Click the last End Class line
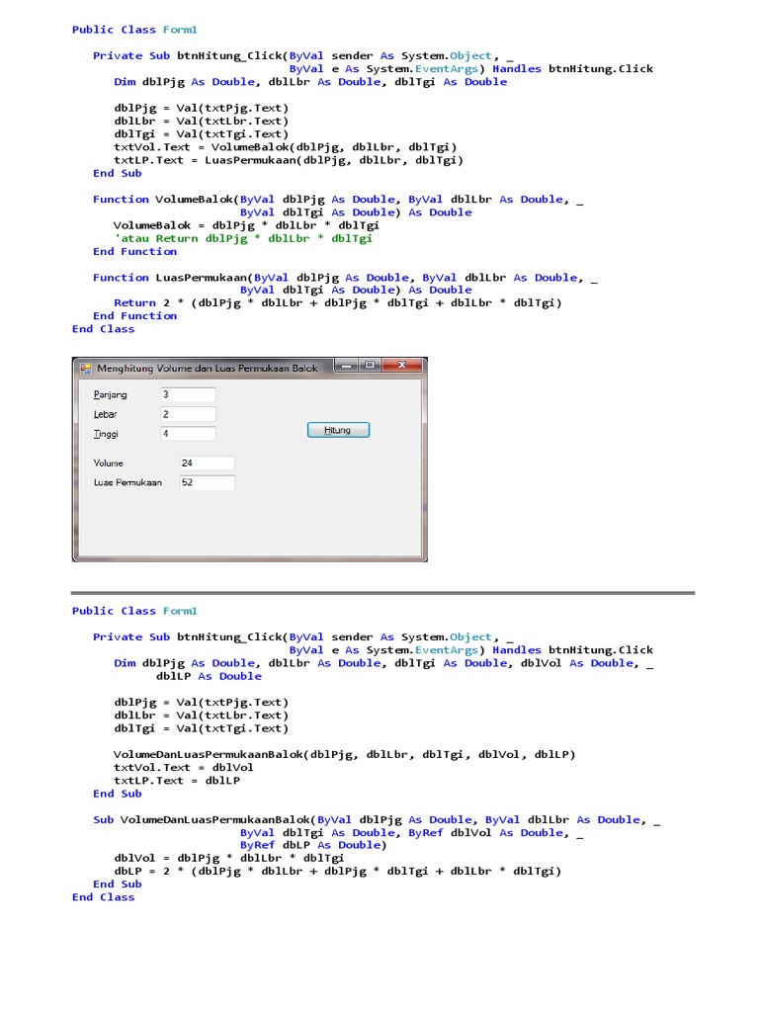 click(x=103, y=897)
